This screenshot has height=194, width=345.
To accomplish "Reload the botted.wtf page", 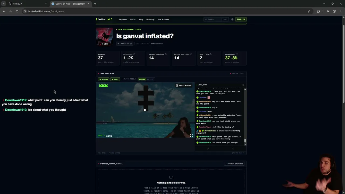I will tap(17, 11).
